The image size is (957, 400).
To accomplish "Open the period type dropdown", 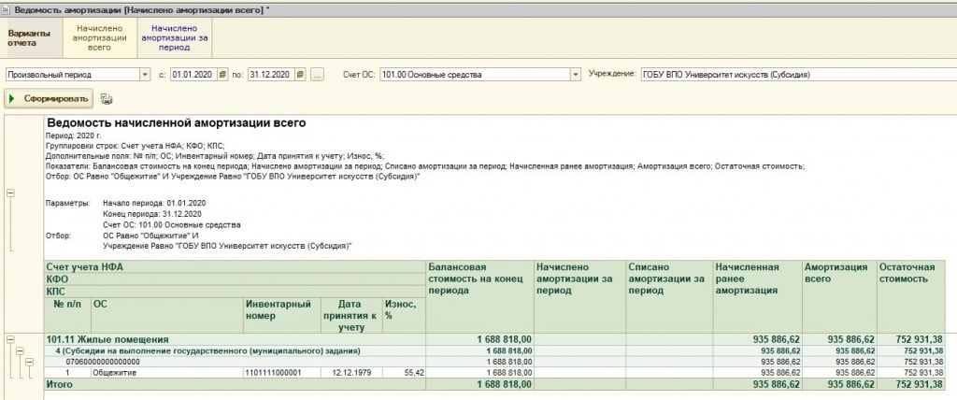I will [144, 75].
